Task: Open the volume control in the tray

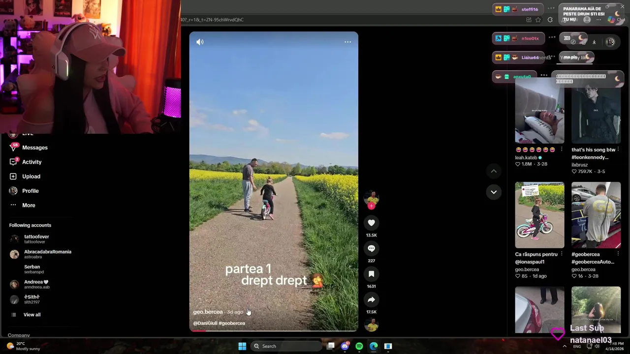Action: [x=597, y=346]
